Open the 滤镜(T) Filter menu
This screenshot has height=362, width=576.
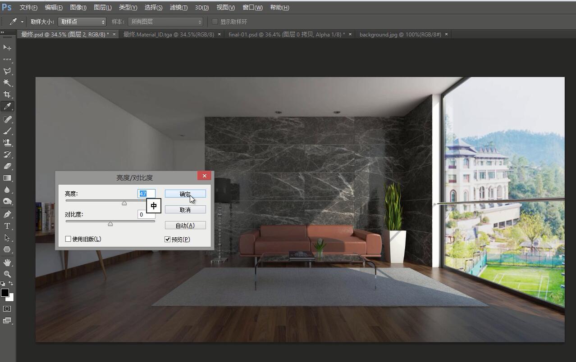pos(178,8)
